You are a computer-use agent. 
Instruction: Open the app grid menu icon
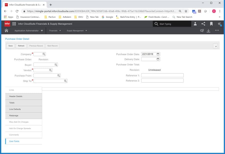coord(14,24)
